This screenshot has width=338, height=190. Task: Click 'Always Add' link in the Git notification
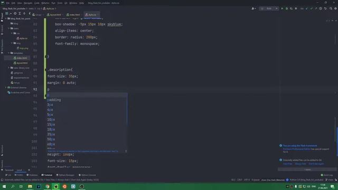pos(301,164)
